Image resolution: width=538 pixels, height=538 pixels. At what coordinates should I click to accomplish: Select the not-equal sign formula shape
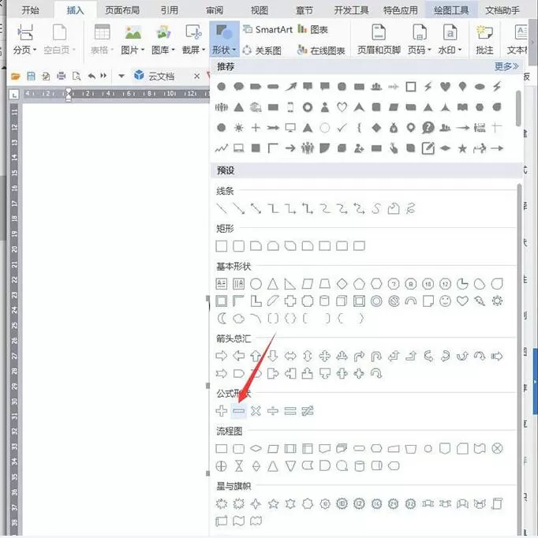(308, 410)
